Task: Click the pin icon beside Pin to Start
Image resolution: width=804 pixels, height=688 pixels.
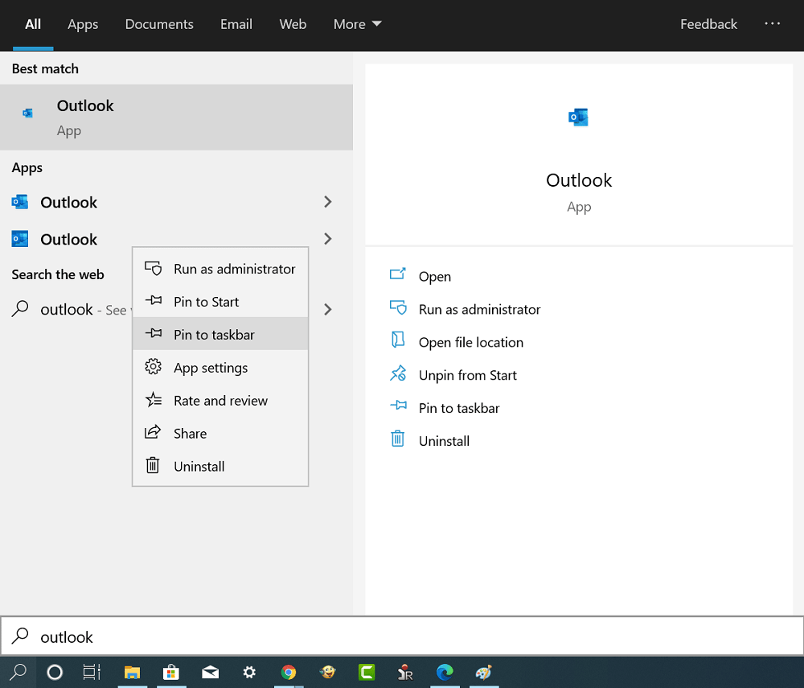Action: tap(154, 300)
